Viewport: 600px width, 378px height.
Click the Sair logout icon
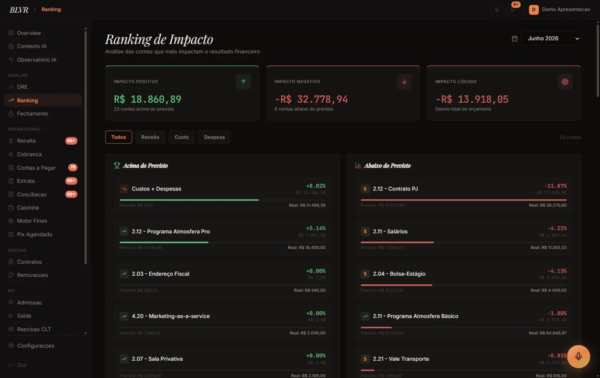(x=11, y=365)
